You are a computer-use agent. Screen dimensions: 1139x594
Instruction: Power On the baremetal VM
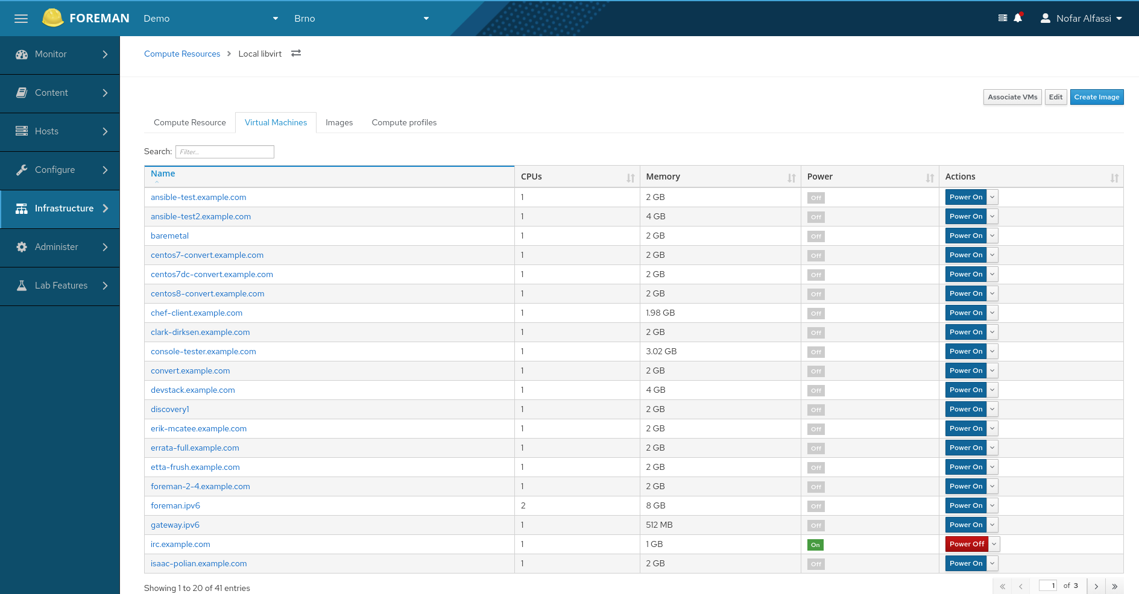tap(966, 236)
